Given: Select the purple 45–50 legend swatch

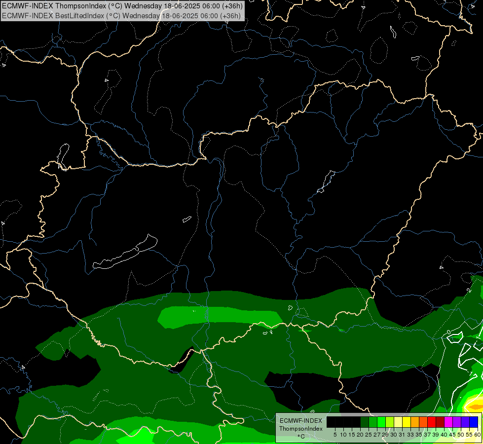Looking at the screenshot, I should 457,422.
